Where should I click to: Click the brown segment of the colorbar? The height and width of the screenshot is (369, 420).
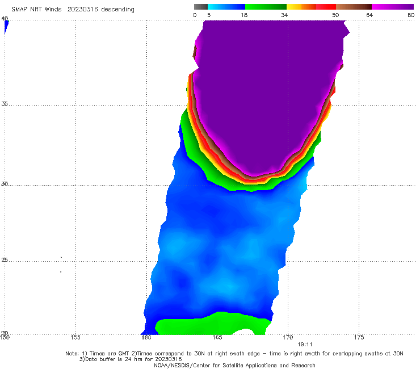pos(354,7)
